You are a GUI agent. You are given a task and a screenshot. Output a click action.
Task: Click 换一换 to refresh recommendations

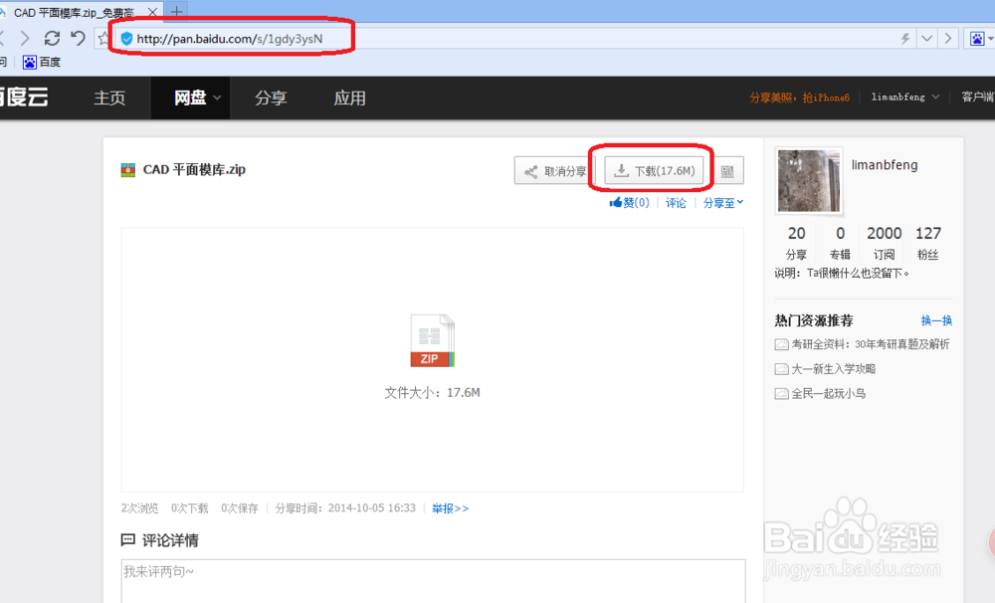[x=936, y=320]
